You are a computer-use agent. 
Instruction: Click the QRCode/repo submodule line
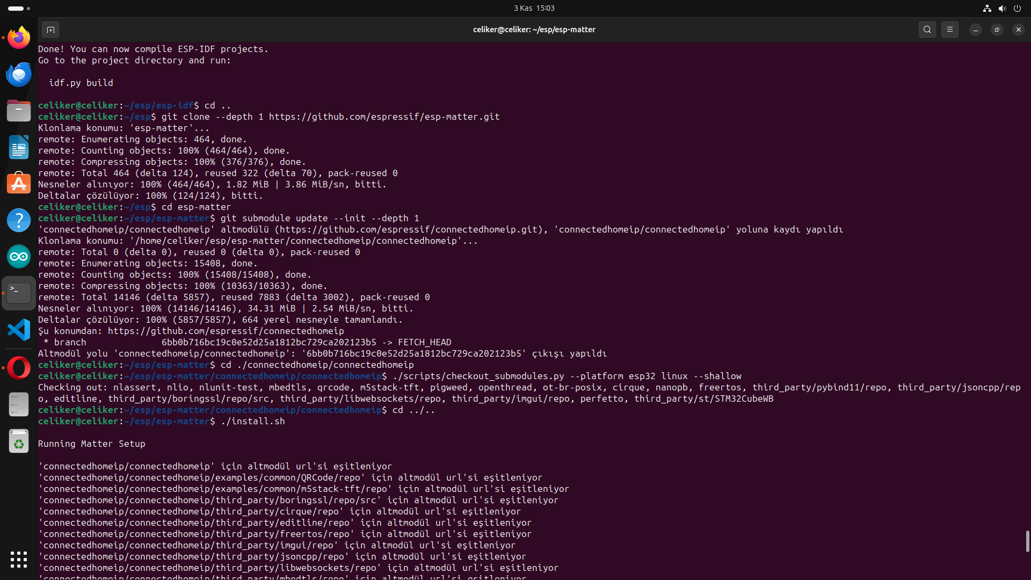[x=290, y=477]
